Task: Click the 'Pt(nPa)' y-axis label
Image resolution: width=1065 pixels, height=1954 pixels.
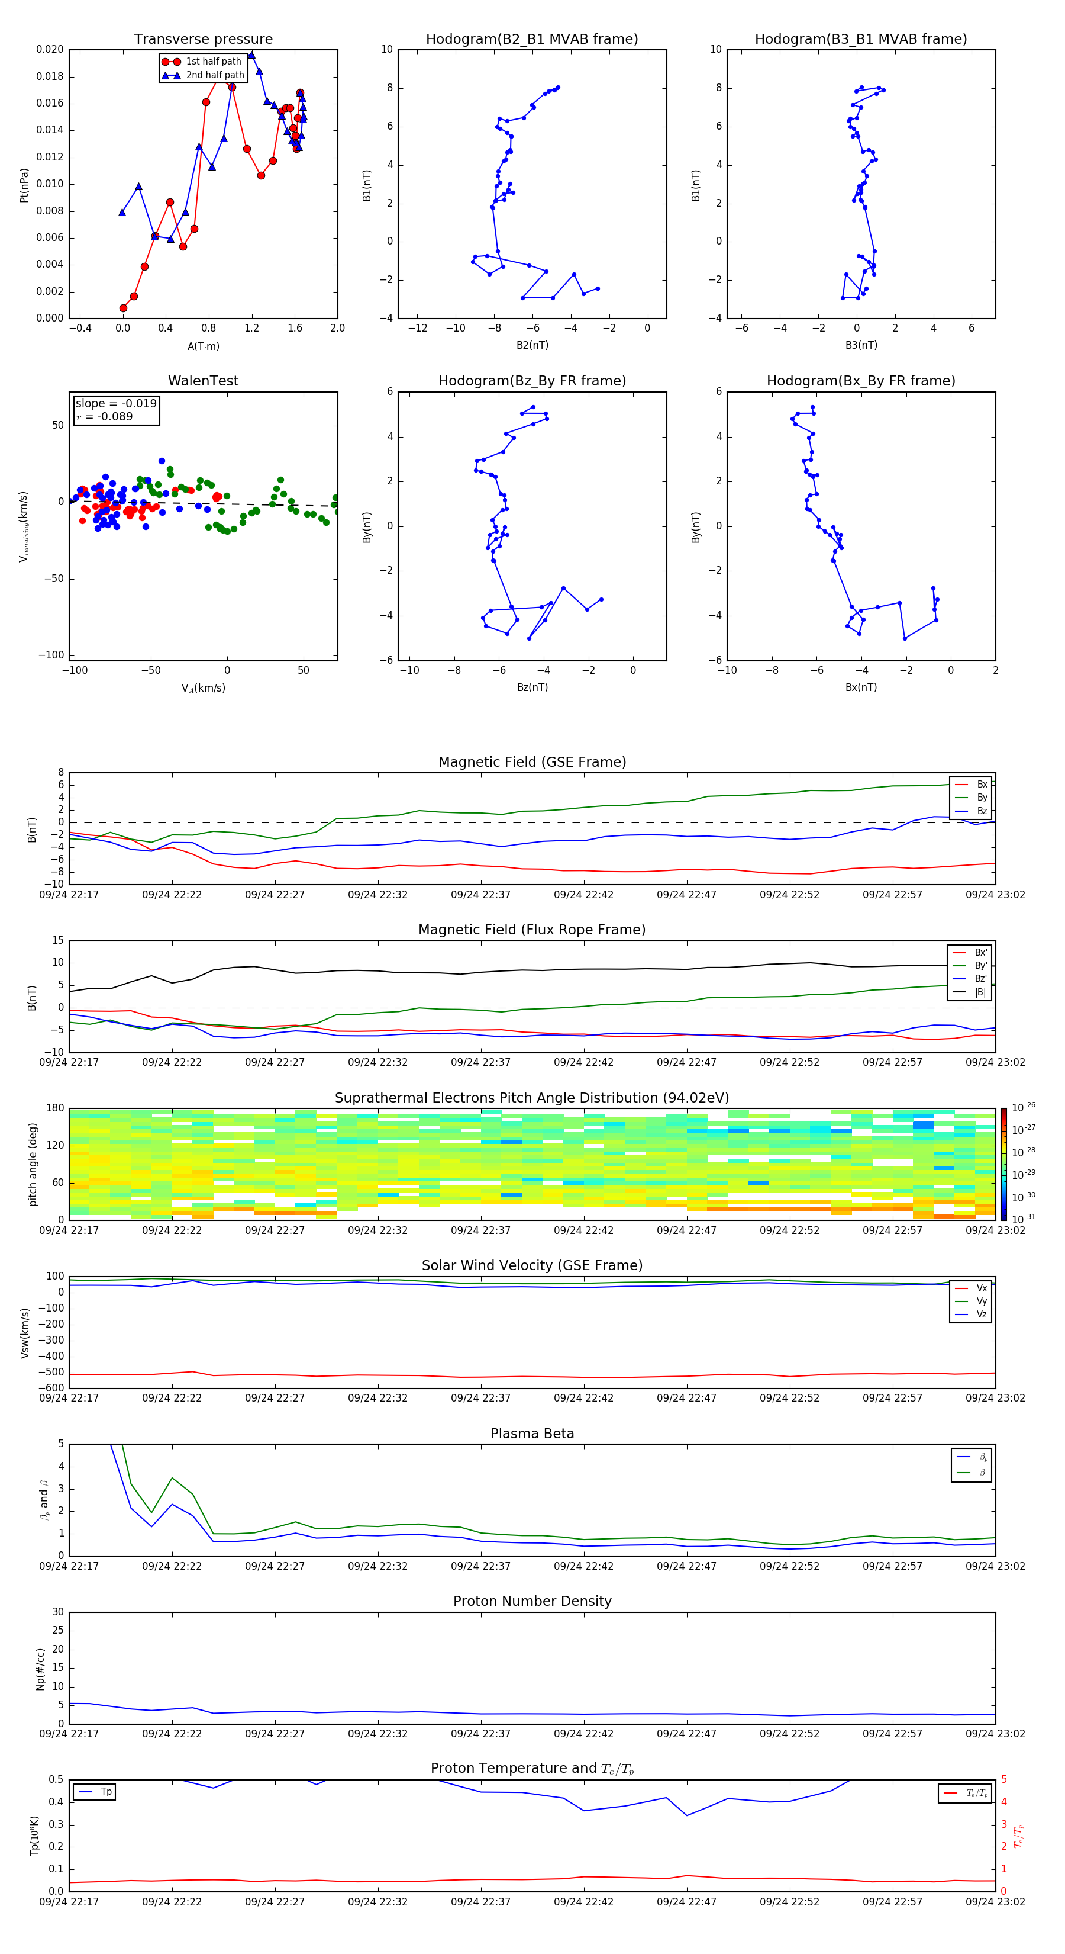Action: 24,185
